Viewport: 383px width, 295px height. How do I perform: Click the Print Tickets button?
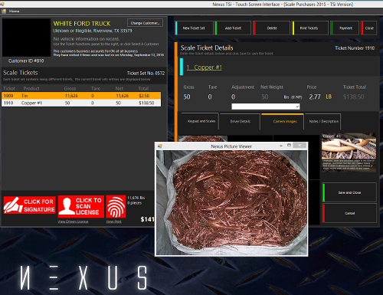(x=310, y=28)
